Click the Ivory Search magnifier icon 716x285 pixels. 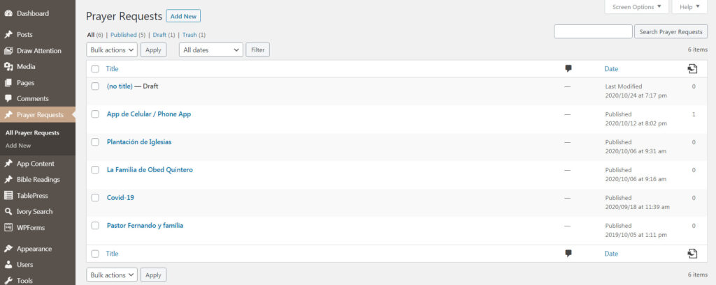(x=8, y=212)
